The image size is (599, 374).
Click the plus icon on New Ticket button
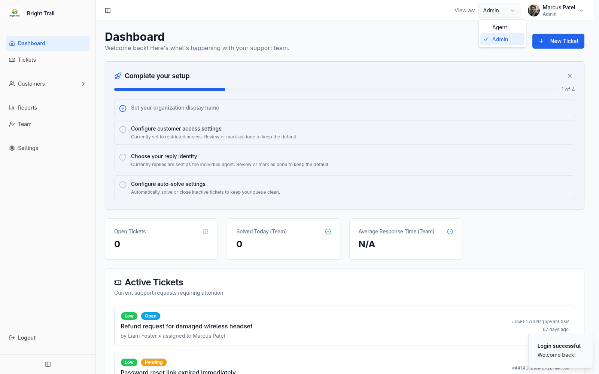pyautogui.click(x=541, y=41)
